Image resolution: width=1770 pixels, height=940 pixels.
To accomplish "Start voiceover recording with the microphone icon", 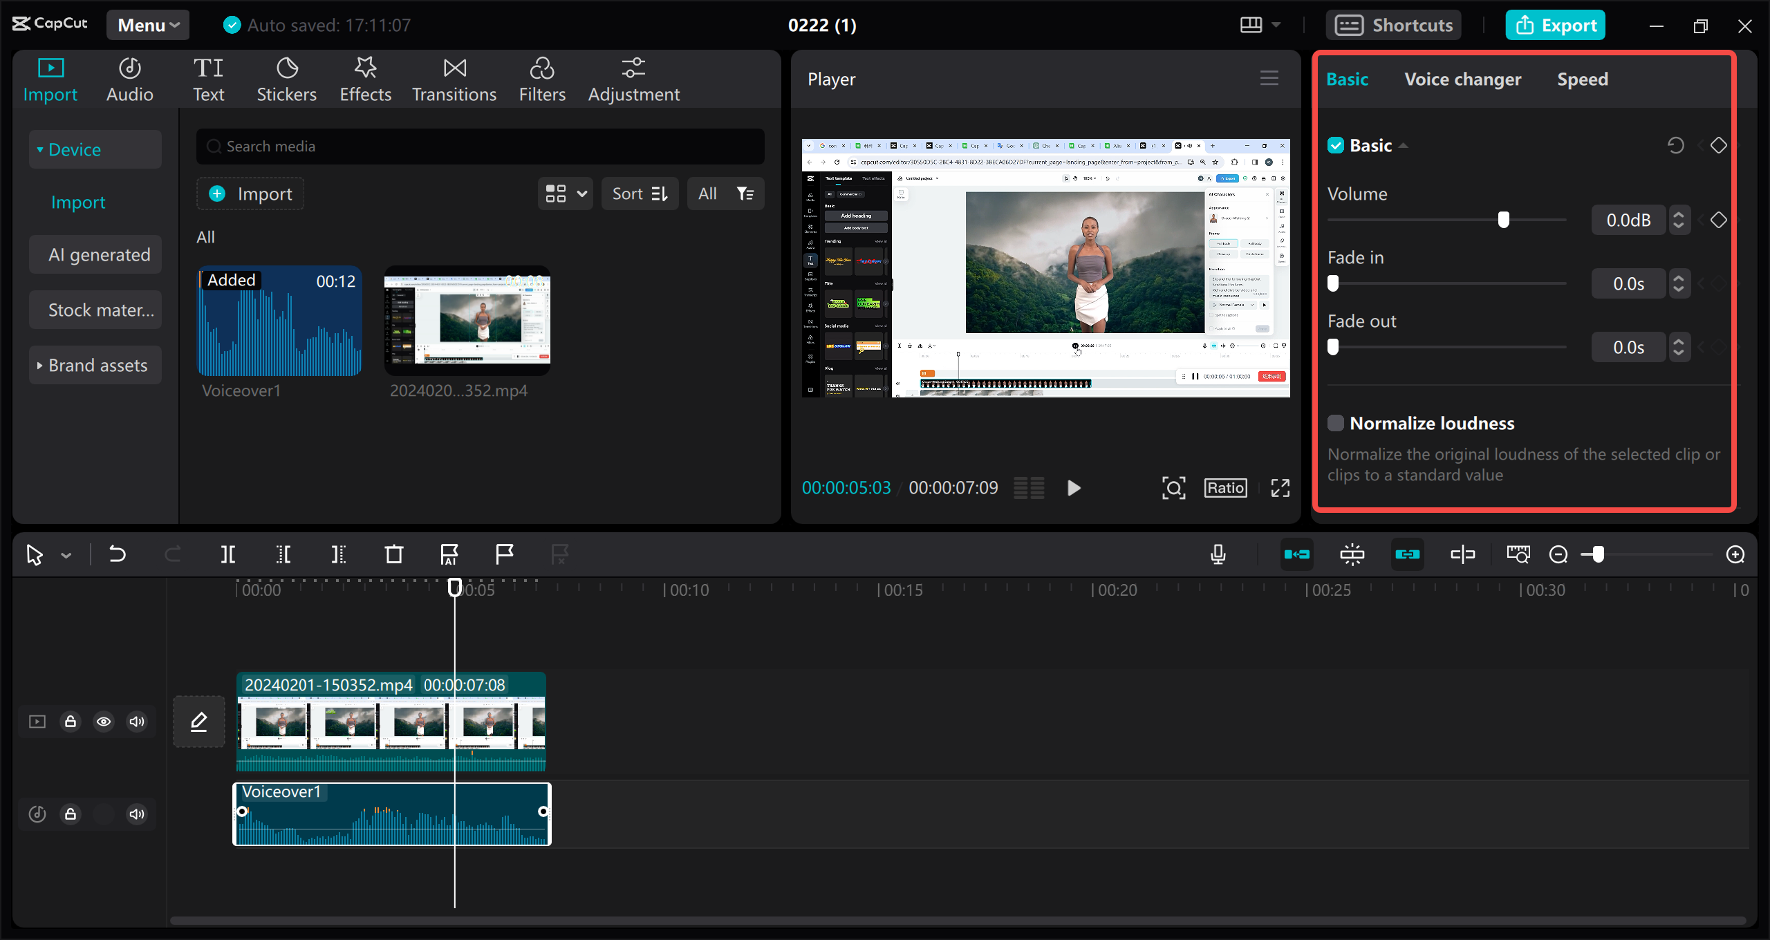I will (x=1218, y=554).
